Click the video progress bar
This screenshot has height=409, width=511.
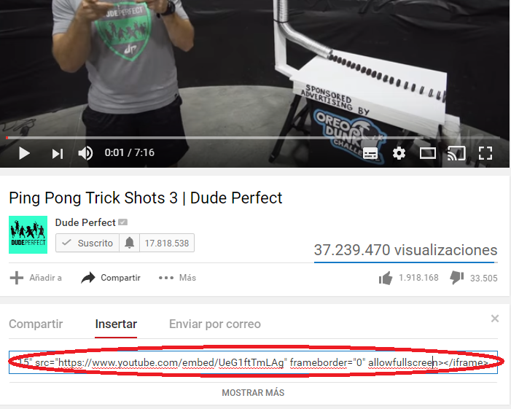(x=253, y=138)
